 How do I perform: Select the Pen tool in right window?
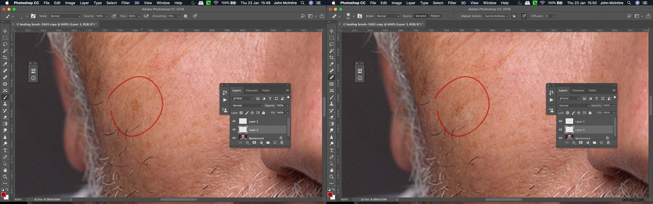(332, 157)
